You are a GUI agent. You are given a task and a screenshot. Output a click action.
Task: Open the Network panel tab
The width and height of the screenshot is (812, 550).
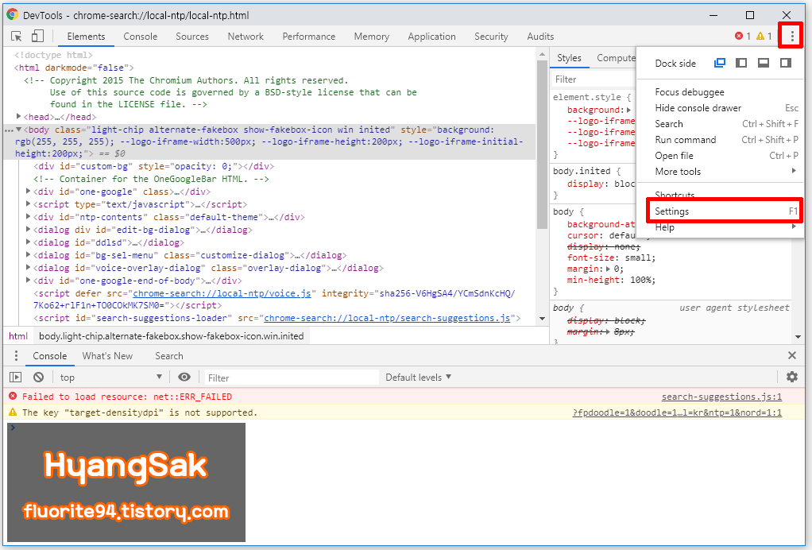(x=246, y=37)
